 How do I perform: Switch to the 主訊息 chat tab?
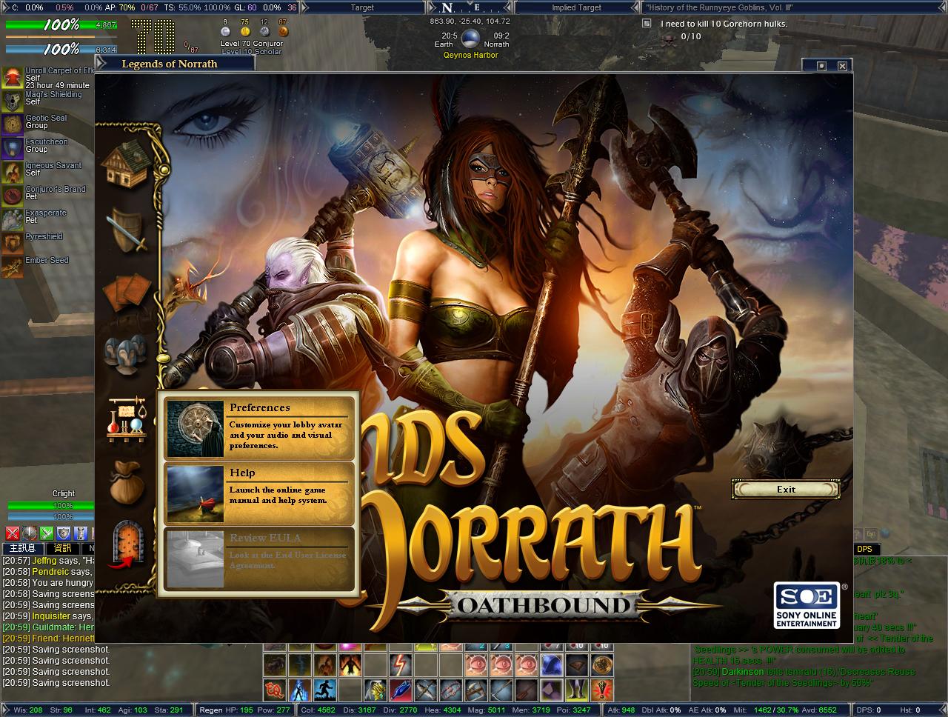(x=22, y=548)
